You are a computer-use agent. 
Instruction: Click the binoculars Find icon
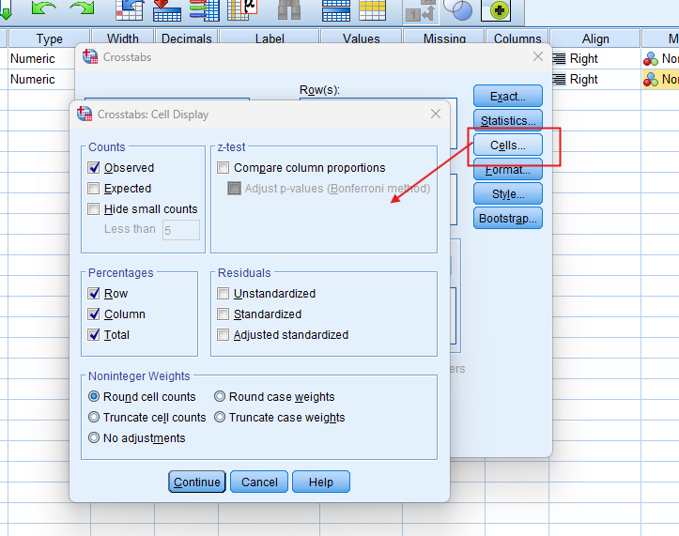point(289,9)
